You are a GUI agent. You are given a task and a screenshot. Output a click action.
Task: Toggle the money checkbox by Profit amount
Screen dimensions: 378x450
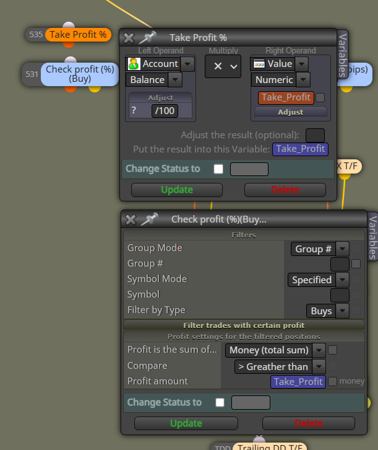pyautogui.click(x=332, y=381)
